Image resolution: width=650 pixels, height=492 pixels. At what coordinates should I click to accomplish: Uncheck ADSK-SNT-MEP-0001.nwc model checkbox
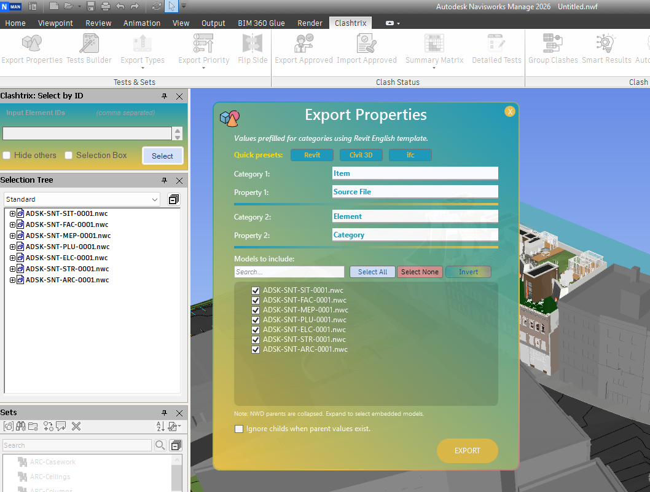tap(256, 310)
